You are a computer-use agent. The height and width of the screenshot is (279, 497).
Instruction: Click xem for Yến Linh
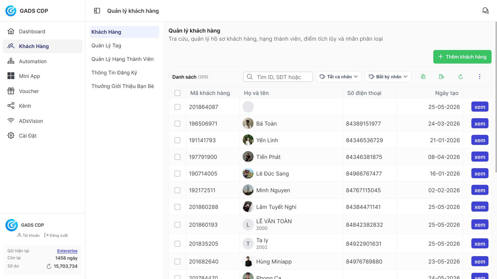pyautogui.click(x=480, y=140)
